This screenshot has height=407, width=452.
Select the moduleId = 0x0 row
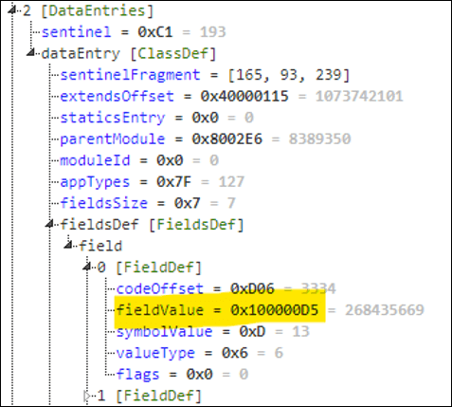tap(139, 160)
